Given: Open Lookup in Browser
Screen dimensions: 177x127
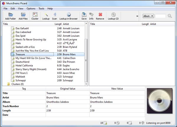Looking at the screenshot, I should [68, 16].
